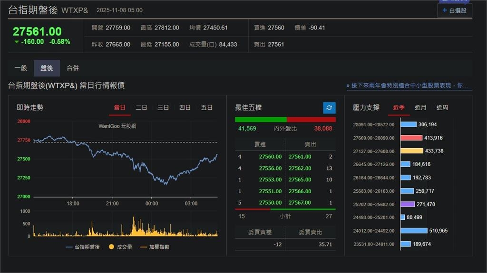Click the last price 27561.00 headline
Viewport: 487px width, 273px height.
[37, 31]
